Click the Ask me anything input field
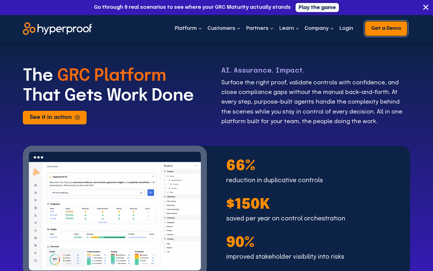Viewport: 433px width, 271px height. (97, 193)
